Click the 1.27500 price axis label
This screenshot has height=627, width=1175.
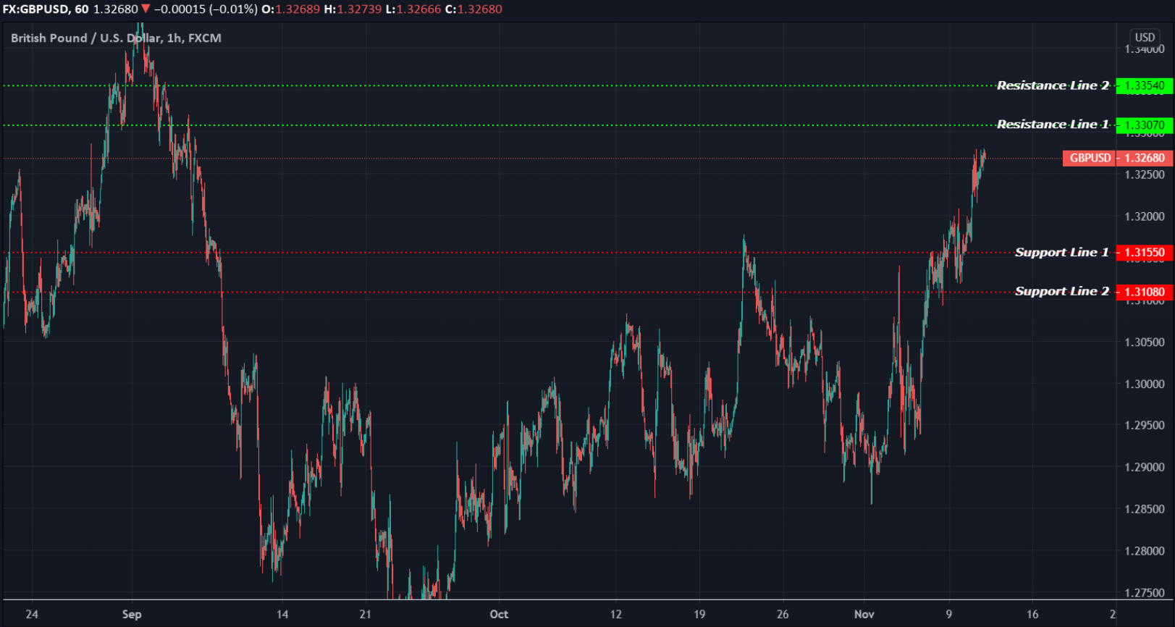[1144, 592]
